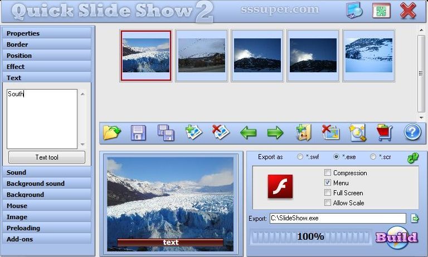Viewport: 428px width, 257px height.
Task: Click the text box scroll up arrow
Action: click(82, 94)
